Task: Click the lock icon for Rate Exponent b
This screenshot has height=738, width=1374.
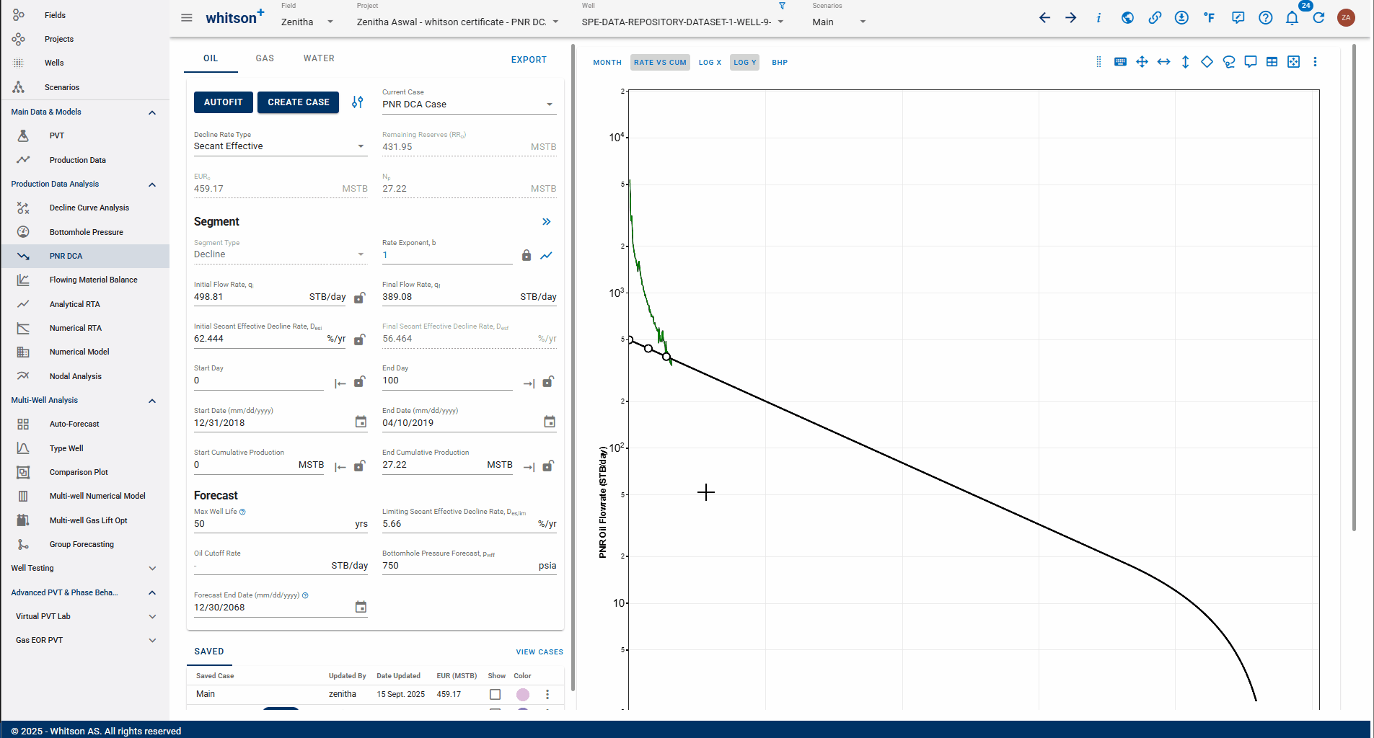Action: pyautogui.click(x=527, y=255)
